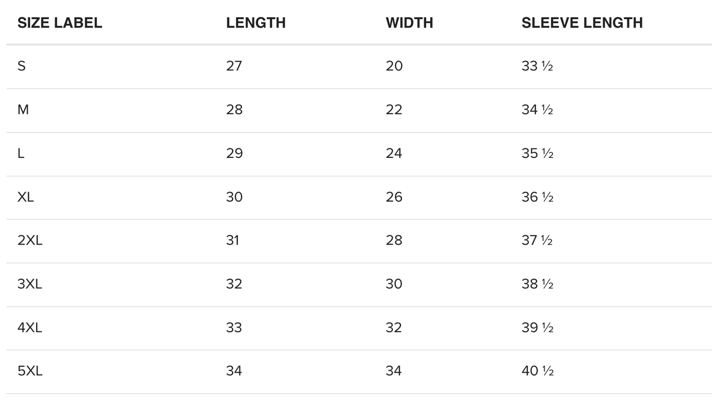Screen dimensions: 712x405
Task: Select length value 27 for size S
Action: (234, 66)
